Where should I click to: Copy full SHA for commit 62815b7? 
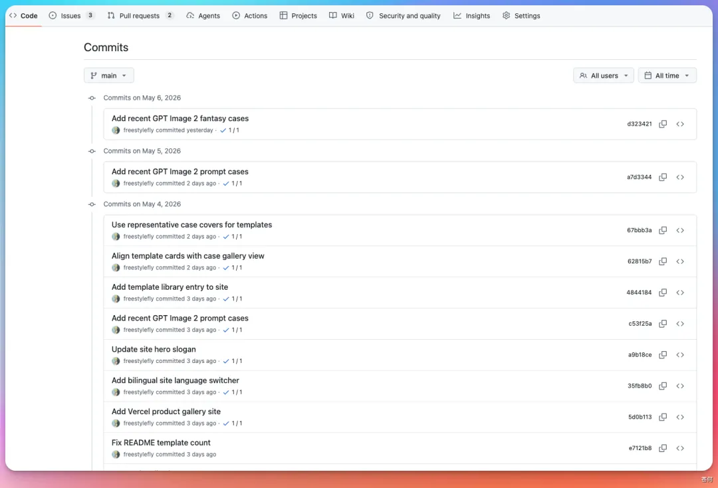click(663, 261)
